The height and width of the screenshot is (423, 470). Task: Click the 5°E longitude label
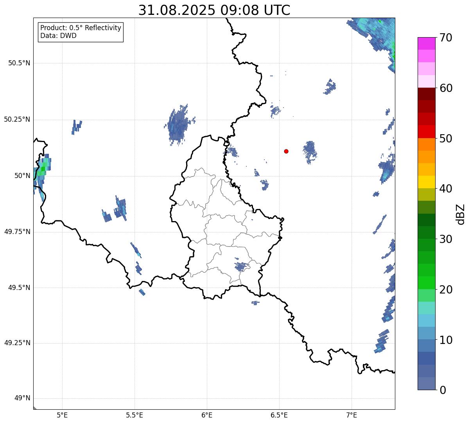click(x=63, y=415)
